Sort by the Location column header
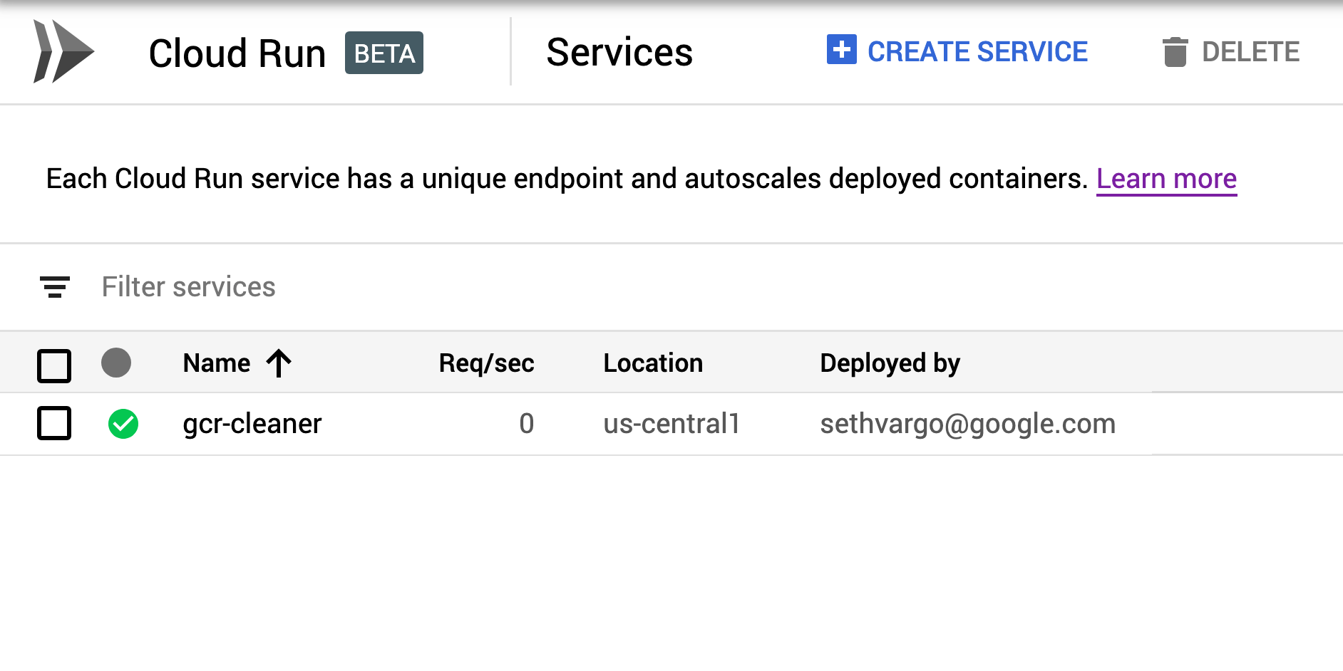 (x=652, y=363)
